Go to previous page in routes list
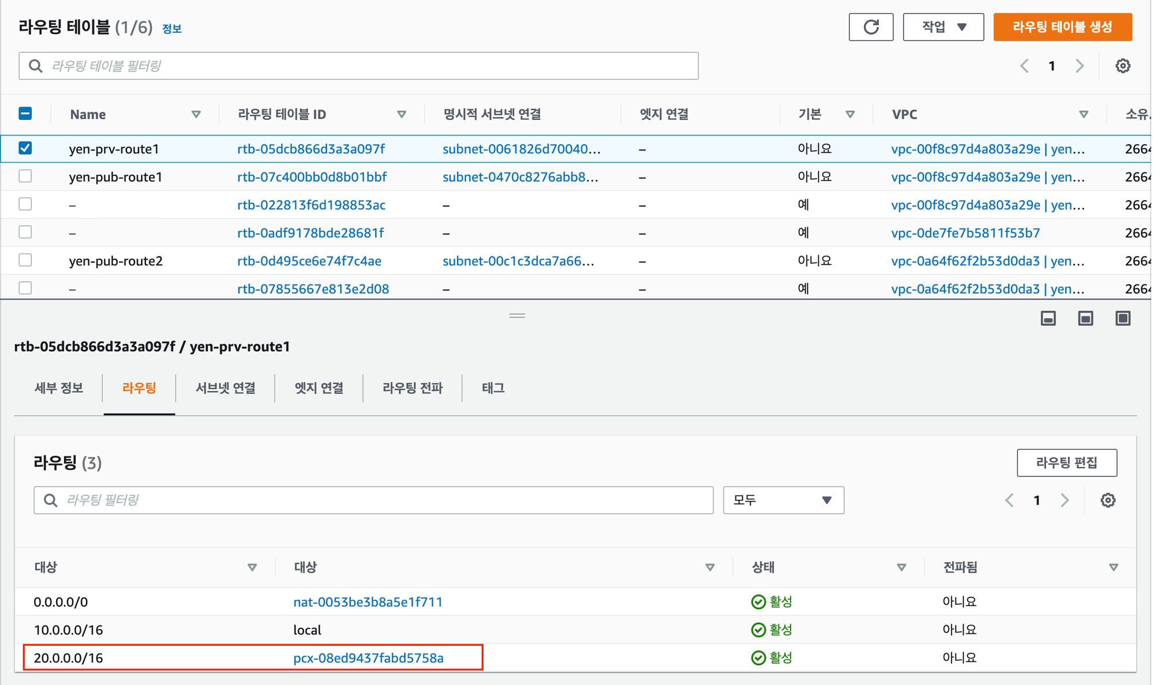This screenshot has height=685, width=1153. 1009,500
